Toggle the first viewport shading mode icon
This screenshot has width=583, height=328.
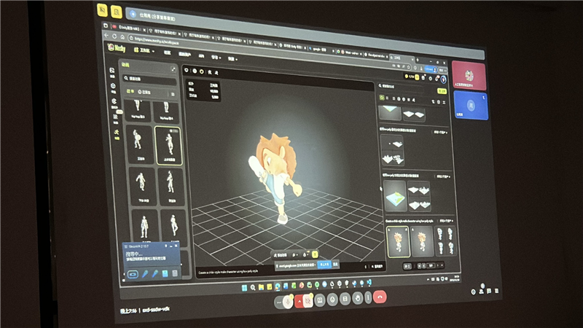click(x=186, y=71)
